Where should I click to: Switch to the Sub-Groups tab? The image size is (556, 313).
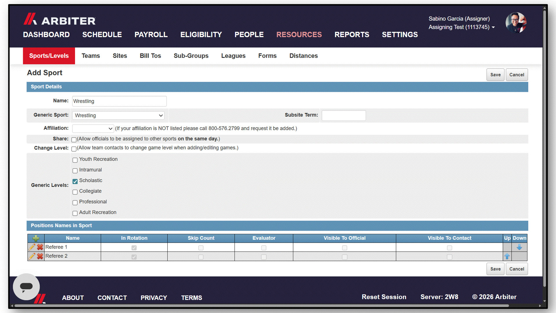tap(191, 56)
